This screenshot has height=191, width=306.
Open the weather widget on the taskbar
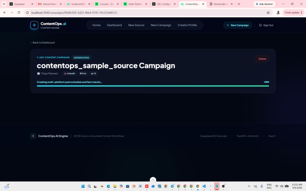click(x=7, y=186)
